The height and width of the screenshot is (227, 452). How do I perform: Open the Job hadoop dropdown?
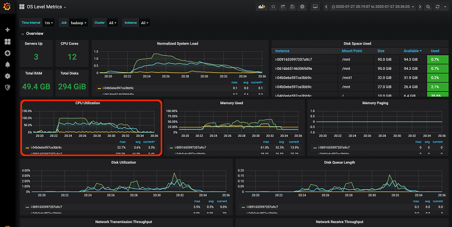point(79,23)
